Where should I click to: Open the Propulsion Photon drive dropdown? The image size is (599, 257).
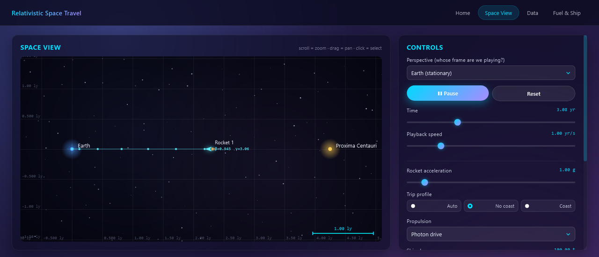point(491,234)
